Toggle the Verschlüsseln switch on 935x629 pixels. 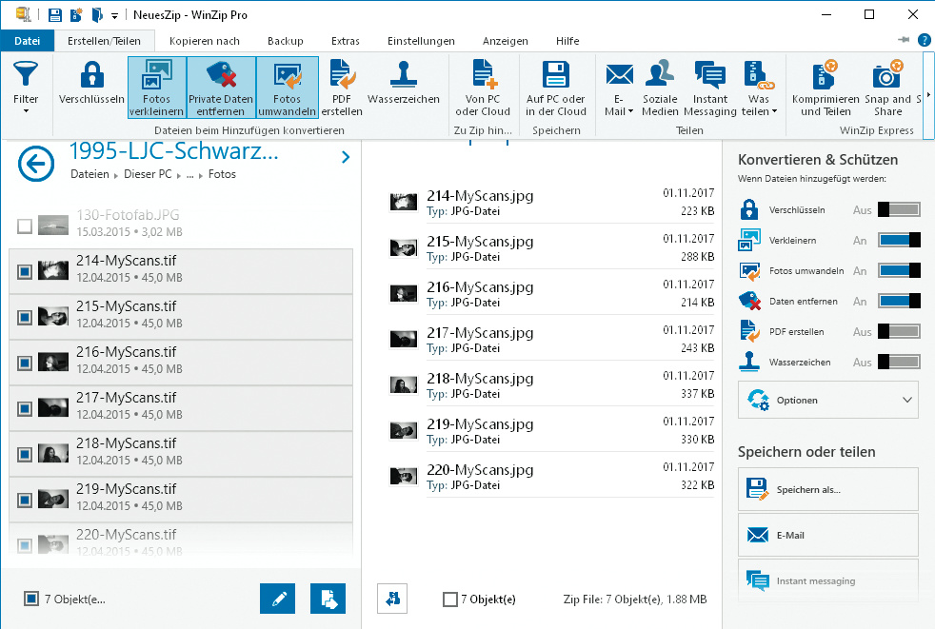(x=899, y=209)
